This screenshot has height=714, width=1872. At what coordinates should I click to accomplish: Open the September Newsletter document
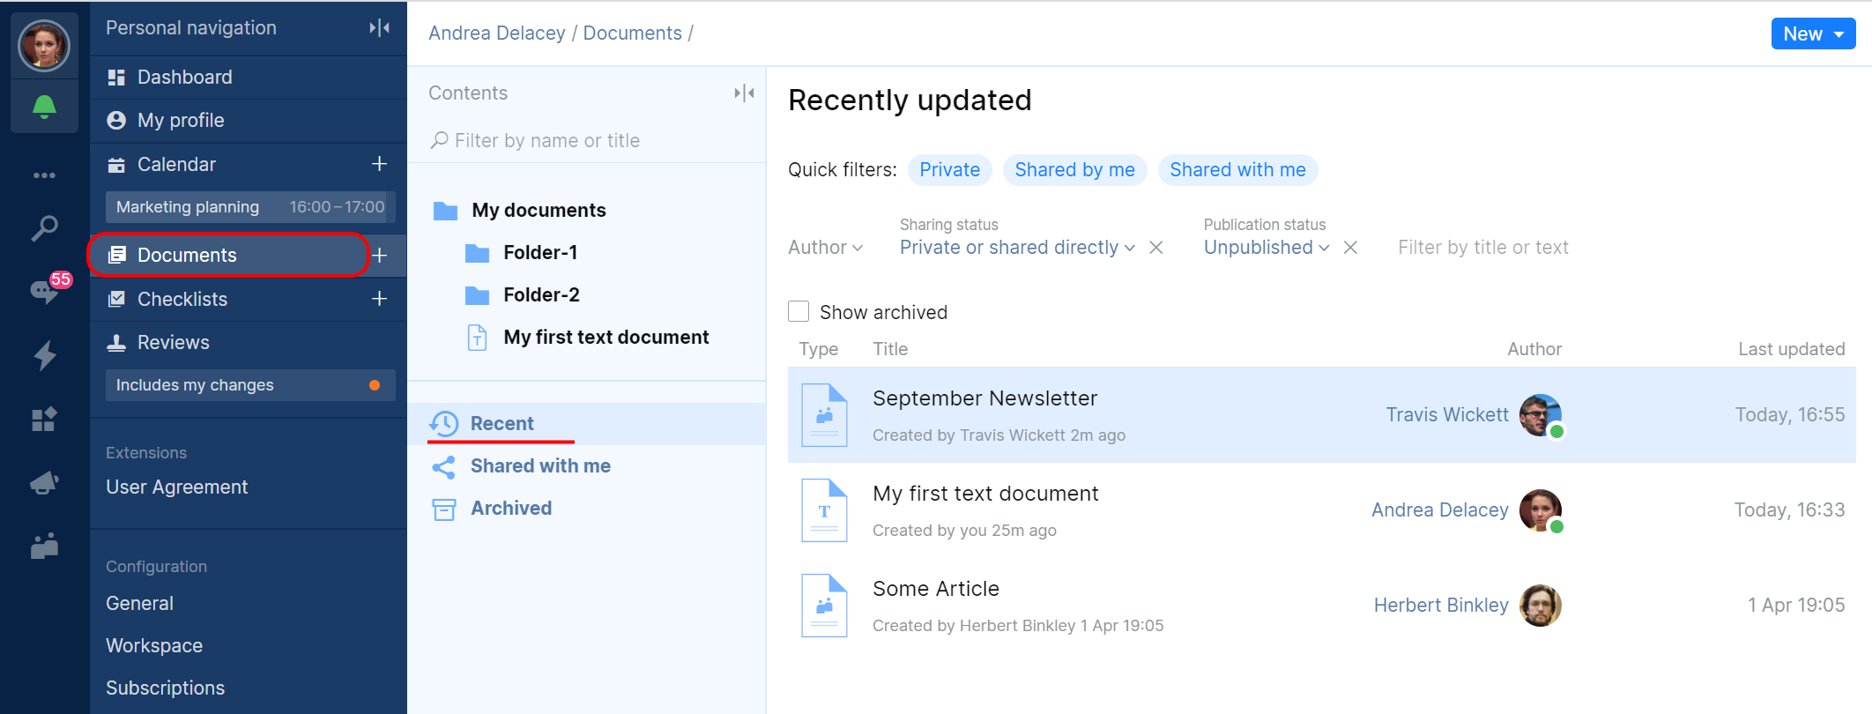click(x=984, y=398)
